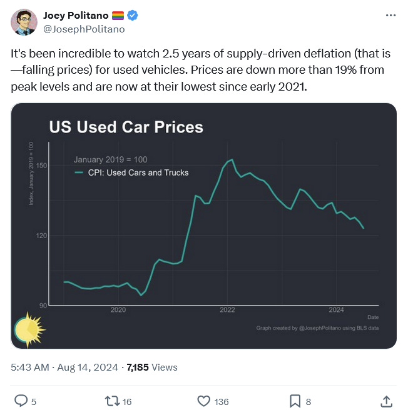
Task: Open the US Used Car Prices chart image
Action: (x=204, y=226)
